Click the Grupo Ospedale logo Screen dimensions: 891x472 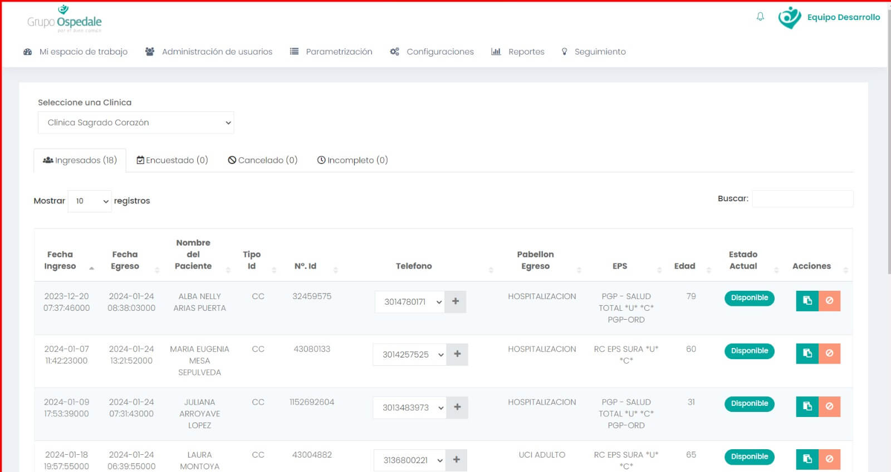click(65, 19)
